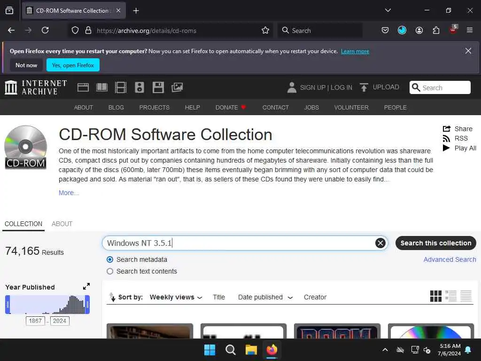Open Firefox account profile icon
481x361 pixels.
point(419,30)
